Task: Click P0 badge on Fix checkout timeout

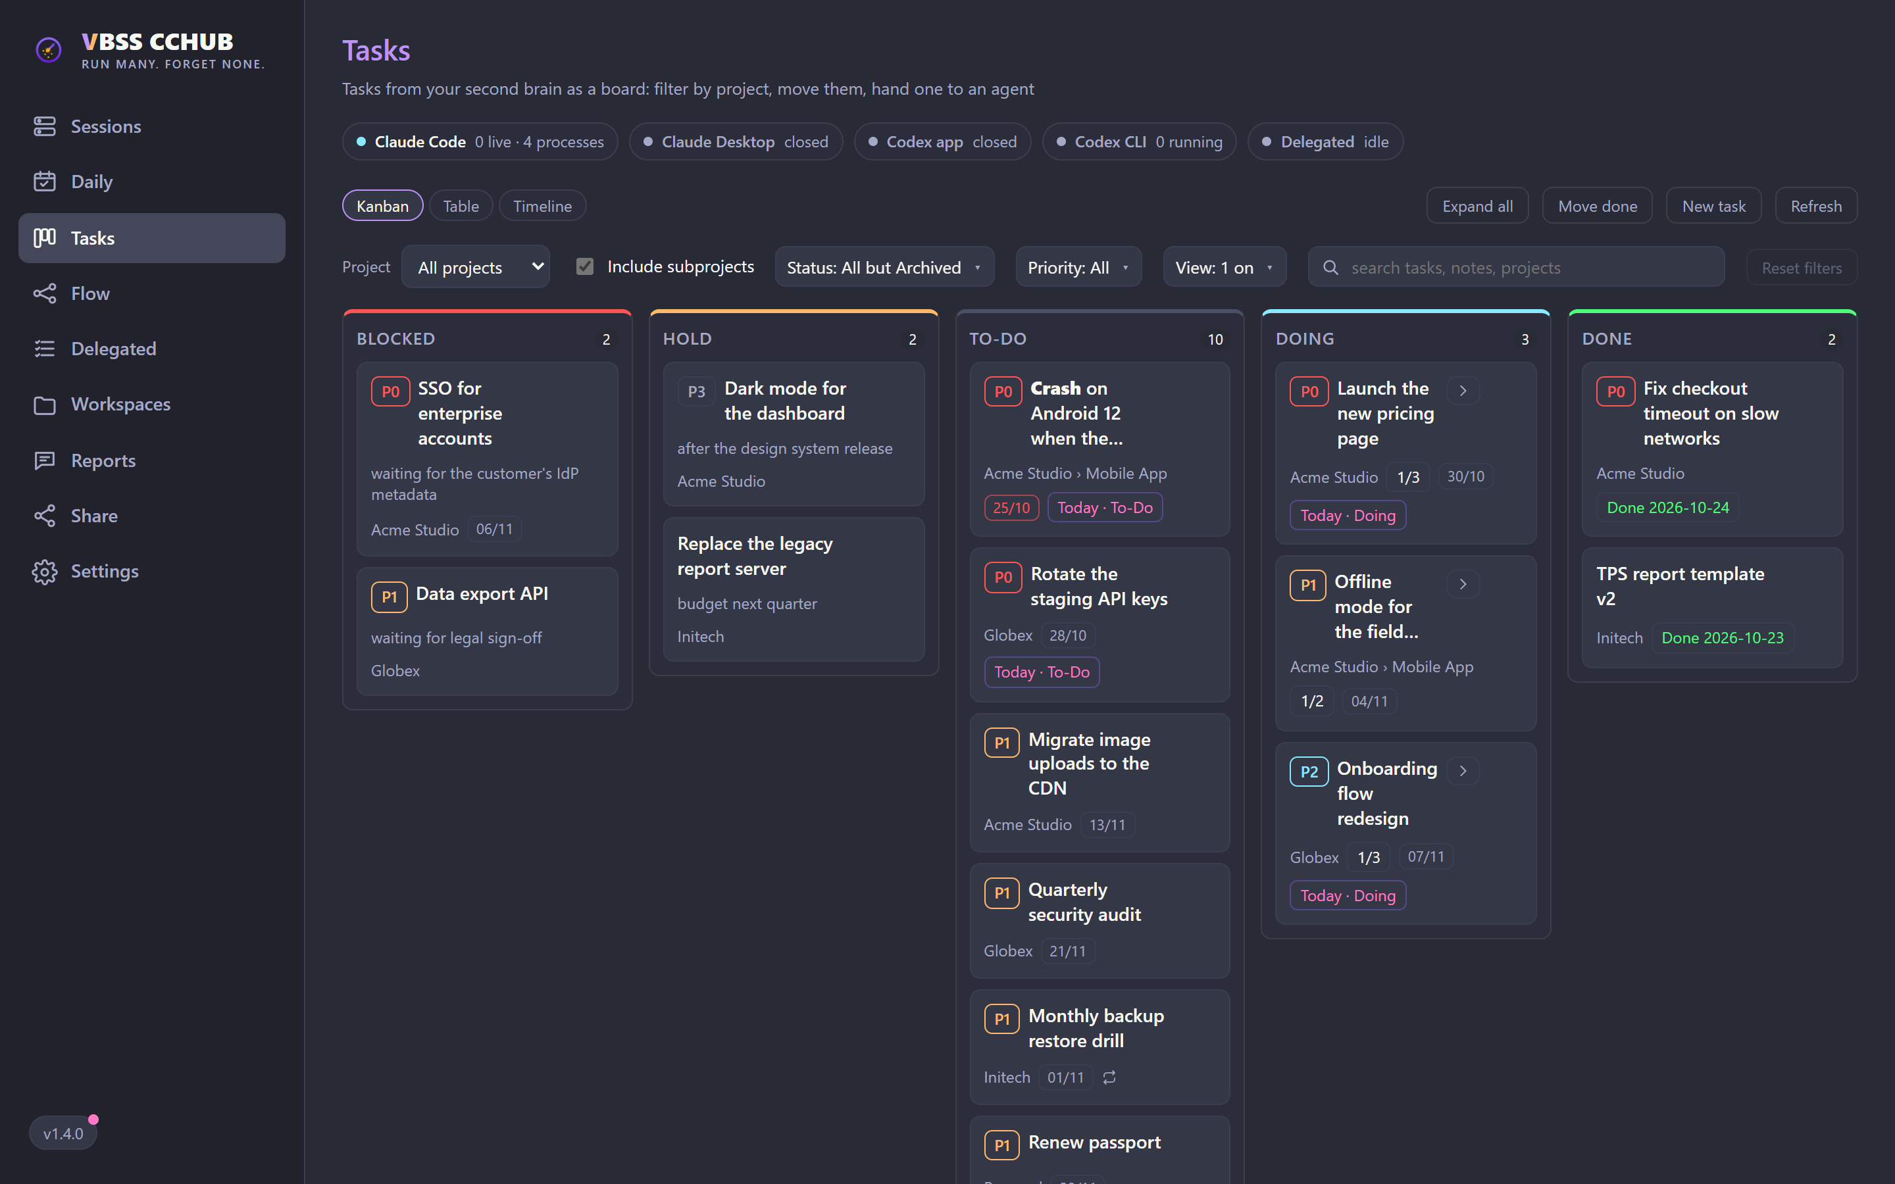Action: coord(1616,391)
